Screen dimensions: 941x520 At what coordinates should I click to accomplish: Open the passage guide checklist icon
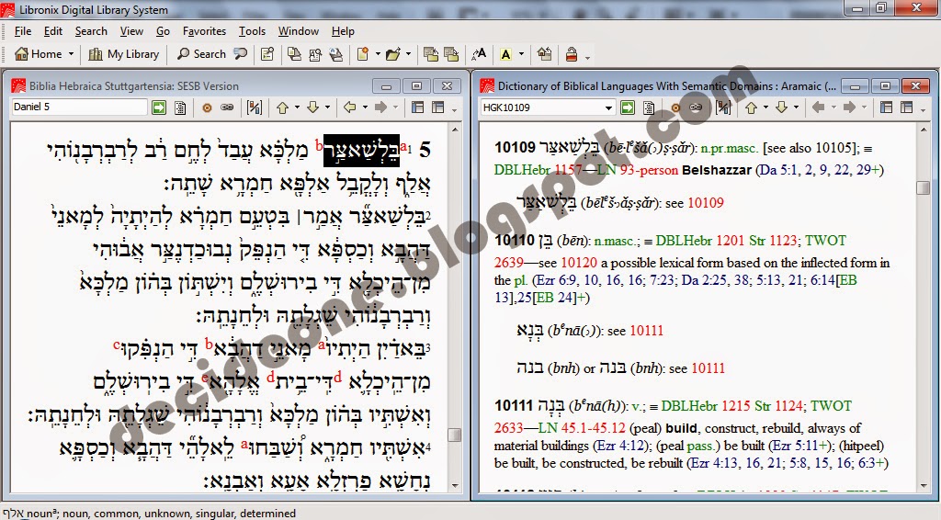click(267, 54)
